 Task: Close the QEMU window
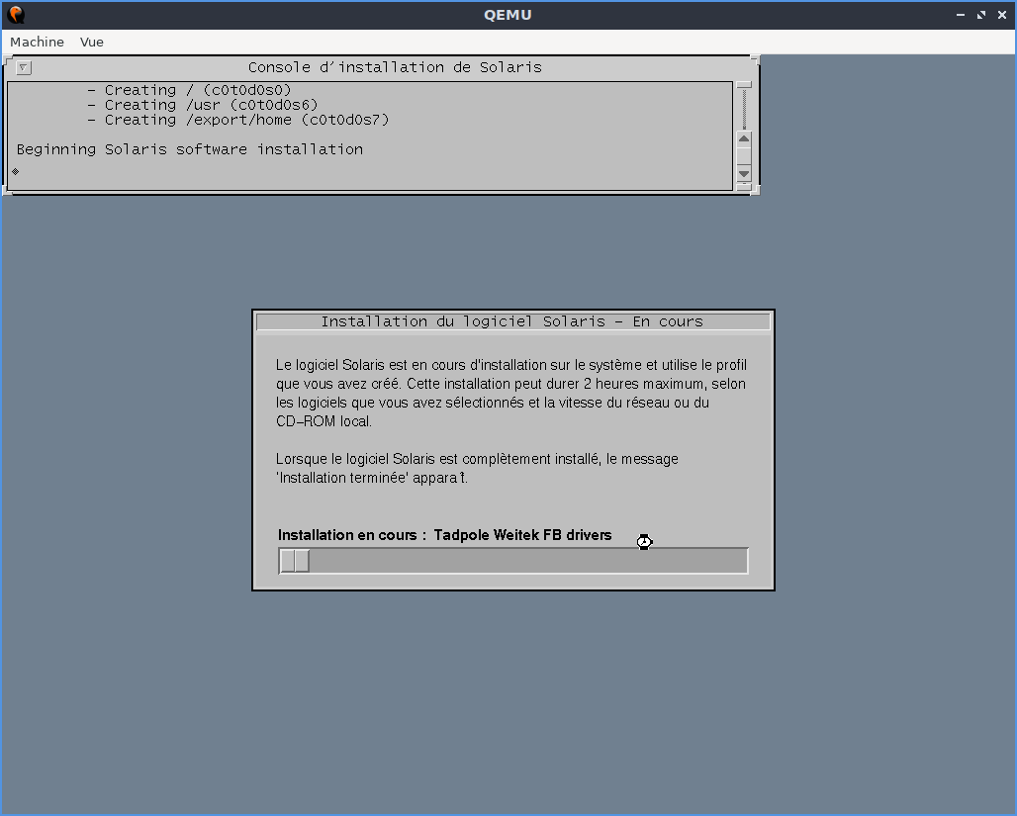click(x=1002, y=15)
